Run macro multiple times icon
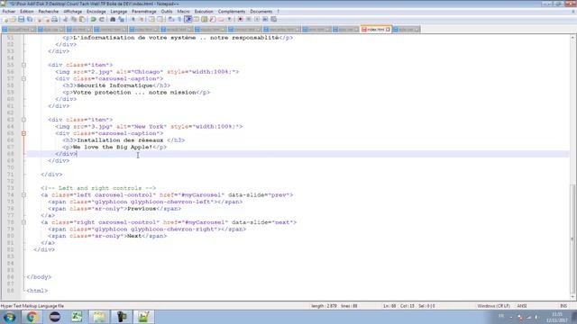The image size is (577, 324). tap(265, 19)
